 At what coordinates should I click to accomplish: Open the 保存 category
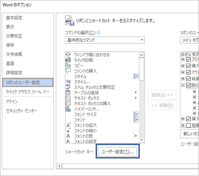[x=10, y=45]
